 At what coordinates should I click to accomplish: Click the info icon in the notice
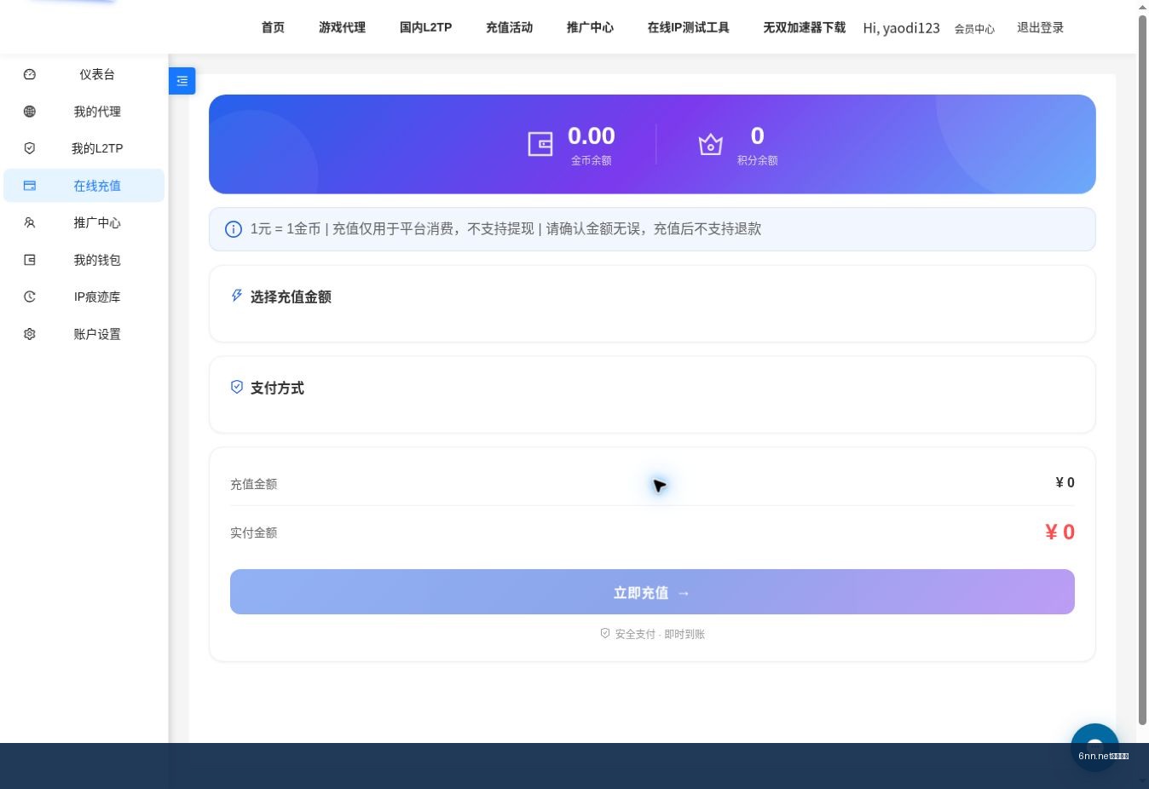point(233,229)
